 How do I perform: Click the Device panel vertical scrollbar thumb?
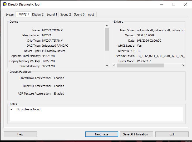coord(107,39)
